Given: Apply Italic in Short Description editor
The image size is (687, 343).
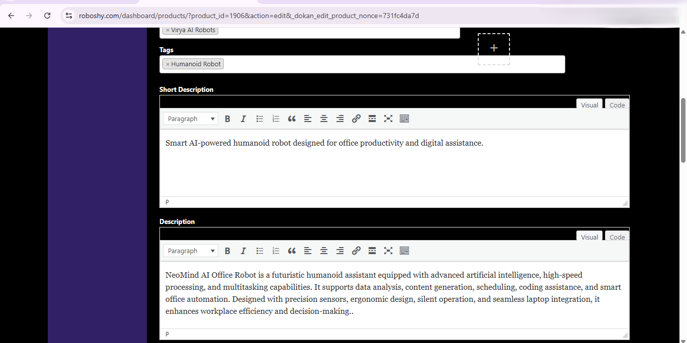Looking at the screenshot, I should pyautogui.click(x=243, y=119).
